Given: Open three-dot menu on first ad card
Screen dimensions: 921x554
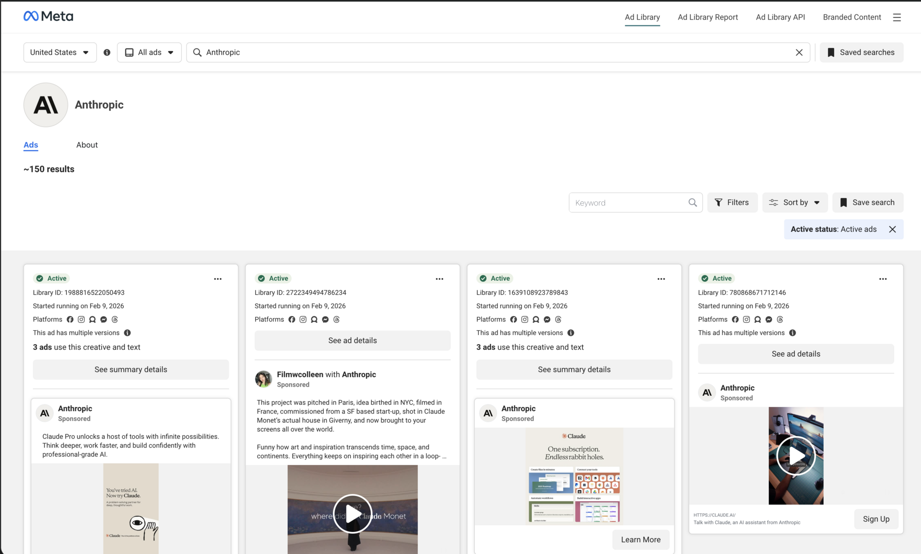Looking at the screenshot, I should point(218,279).
